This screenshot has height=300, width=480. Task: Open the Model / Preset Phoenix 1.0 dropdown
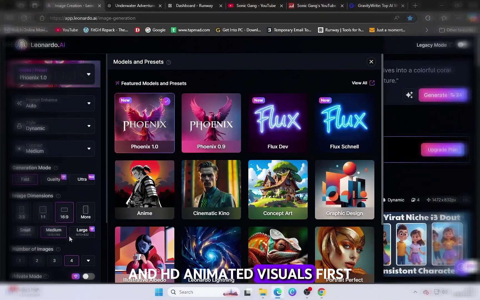tap(89, 74)
